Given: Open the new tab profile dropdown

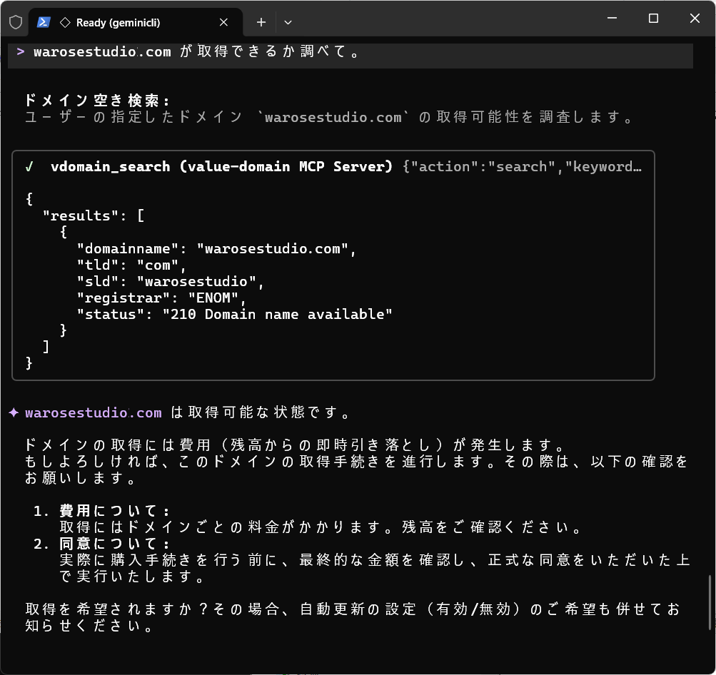Looking at the screenshot, I should coord(288,22).
